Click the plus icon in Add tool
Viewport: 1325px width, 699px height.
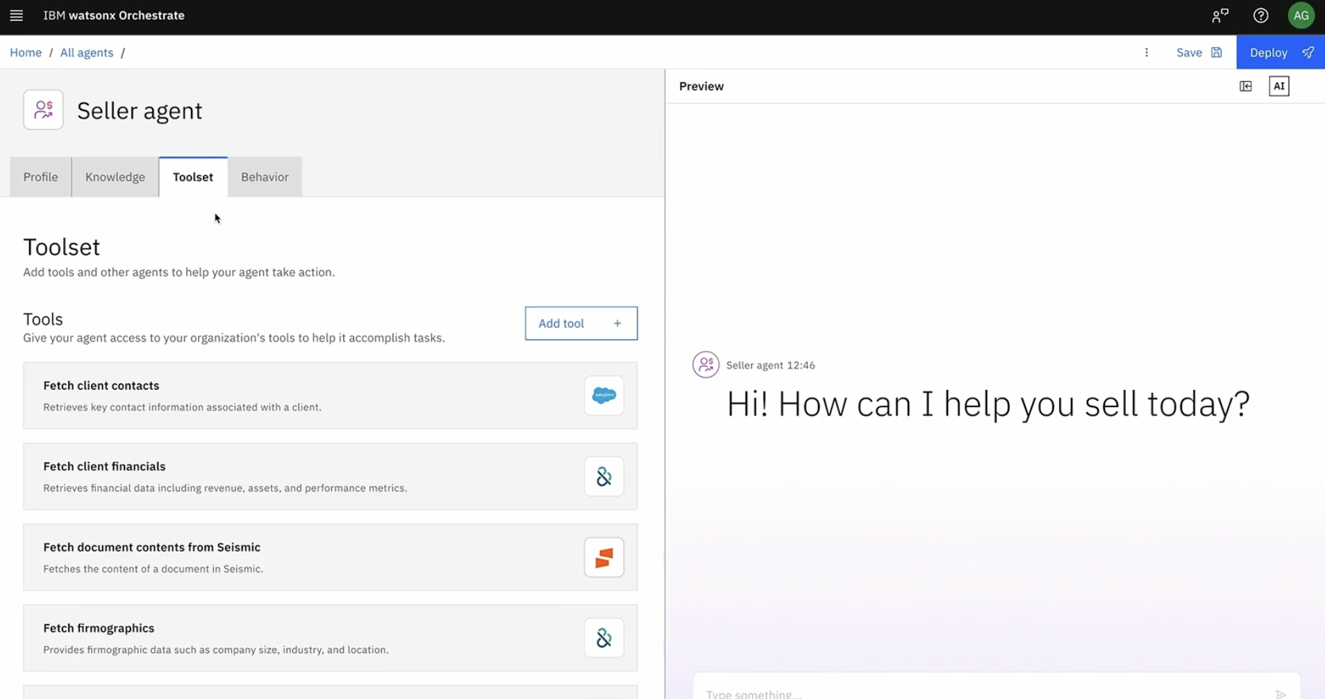pyautogui.click(x=617, y=323)
